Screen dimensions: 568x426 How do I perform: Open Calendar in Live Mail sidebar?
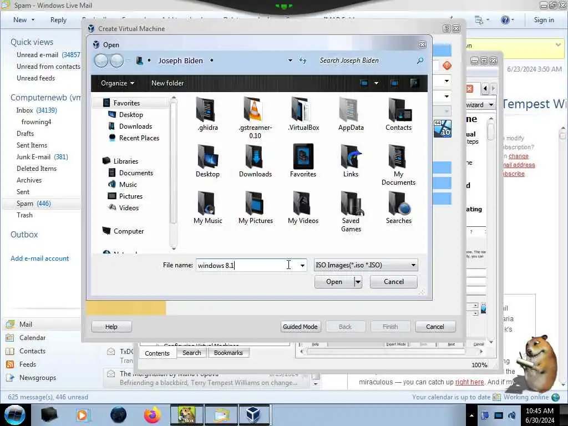point(32,338)
